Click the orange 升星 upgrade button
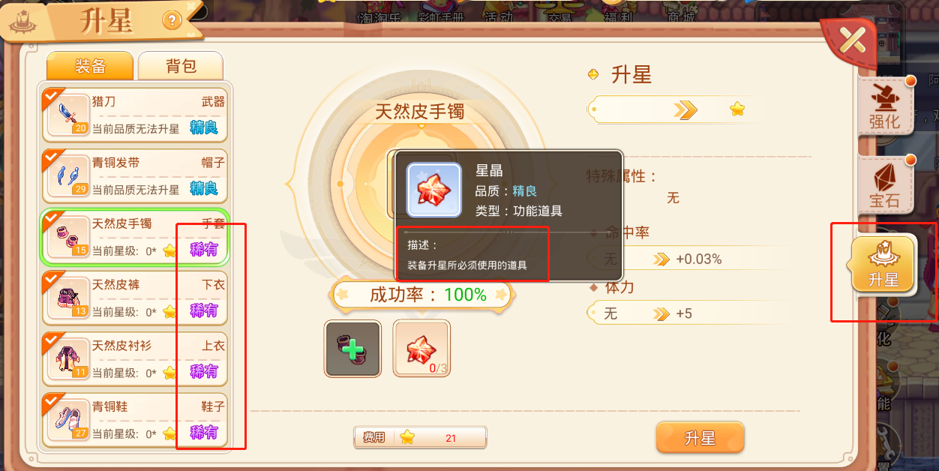This screenshot has width=939, height=471. [x=700, y=438]
